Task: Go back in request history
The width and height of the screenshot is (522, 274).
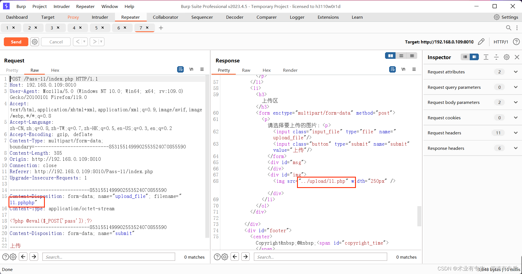Action: [78, 42]
